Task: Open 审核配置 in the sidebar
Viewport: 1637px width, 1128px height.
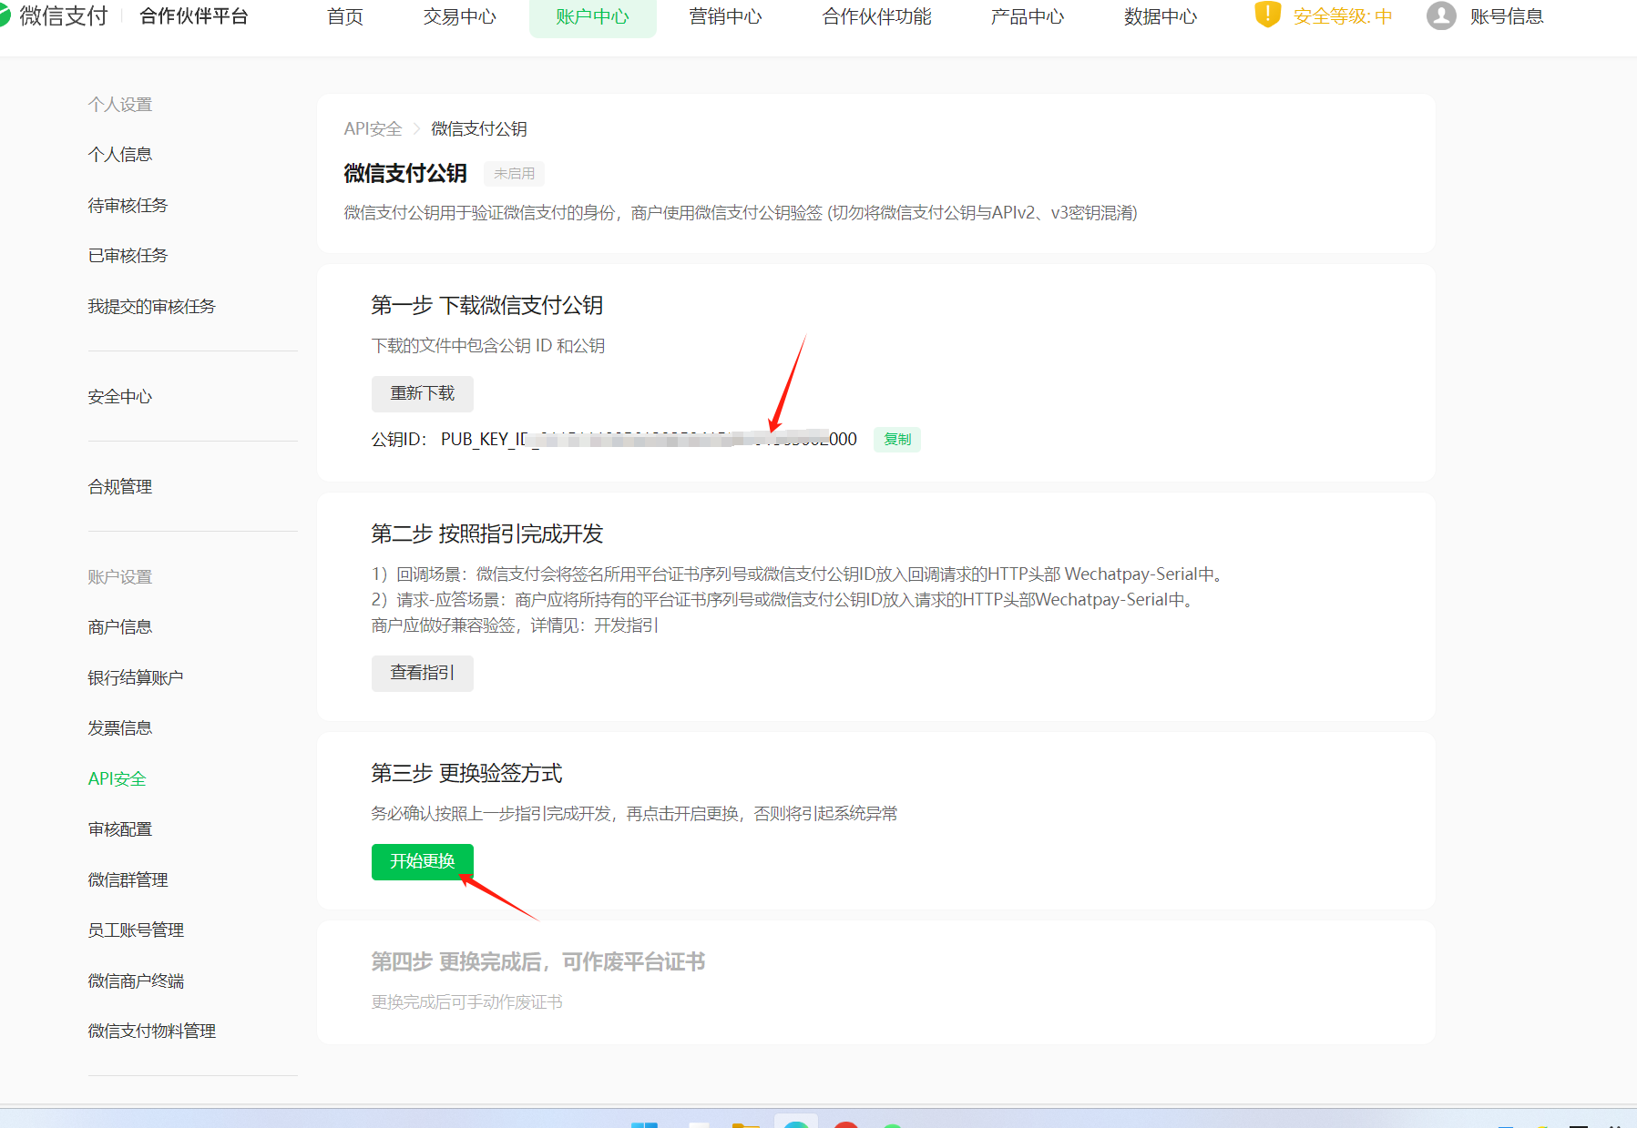Action: [120, 829]
